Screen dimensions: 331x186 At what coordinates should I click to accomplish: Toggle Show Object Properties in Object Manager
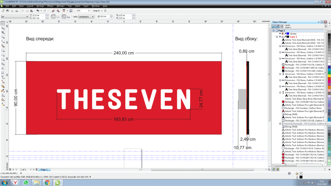(274, 26)
